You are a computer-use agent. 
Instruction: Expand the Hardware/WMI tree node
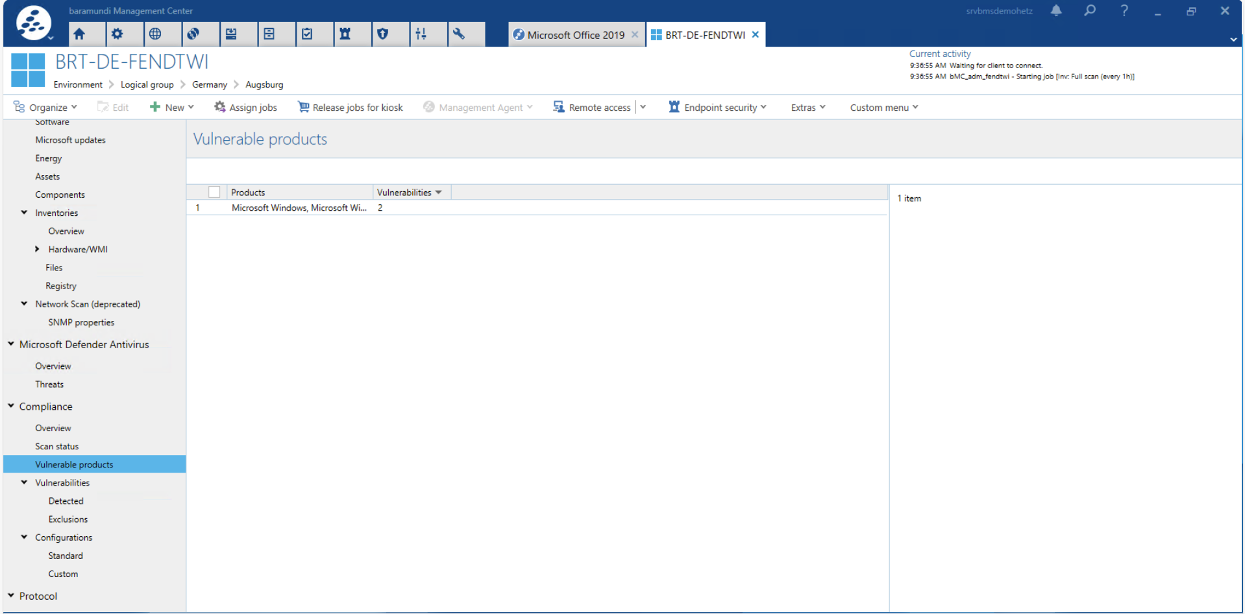click(x=37, y=249)
